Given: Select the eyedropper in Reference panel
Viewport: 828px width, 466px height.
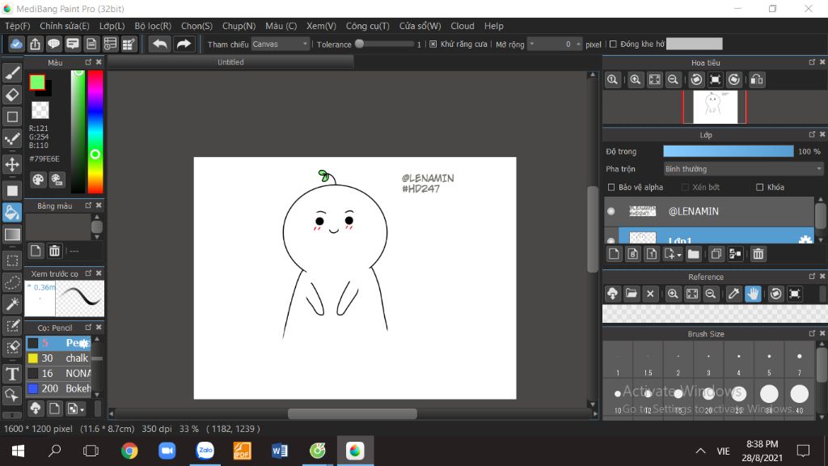Looking at the screenshot, I should point(733,294).
